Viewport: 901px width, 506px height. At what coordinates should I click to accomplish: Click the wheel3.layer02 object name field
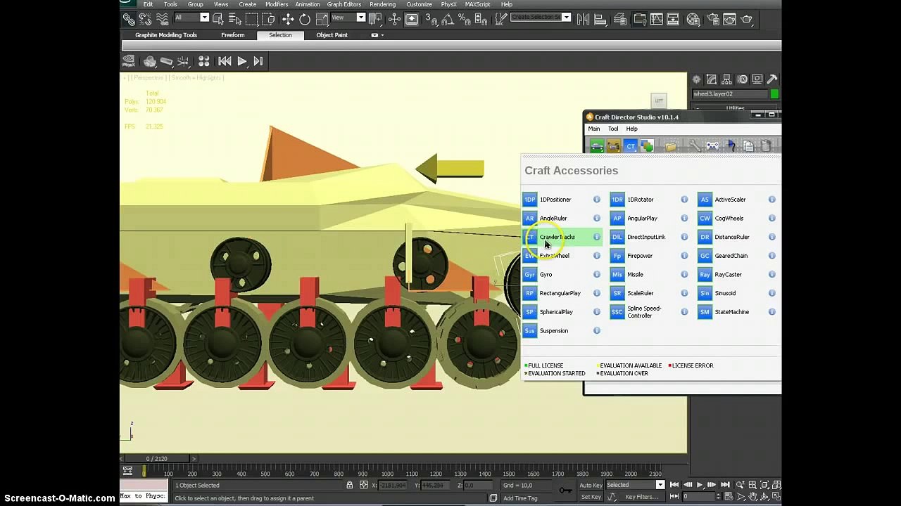click(x=729, y=94)
